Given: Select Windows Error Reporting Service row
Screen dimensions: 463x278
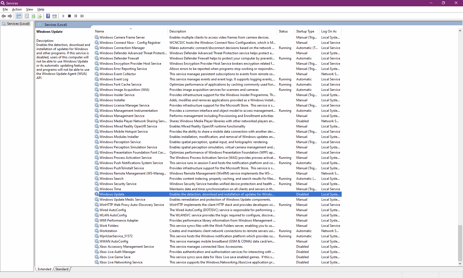Looking at the screenshot, I should 218,69.
